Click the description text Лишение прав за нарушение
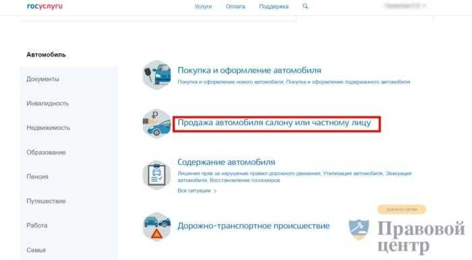472x260 pixels. click(214, 173)
